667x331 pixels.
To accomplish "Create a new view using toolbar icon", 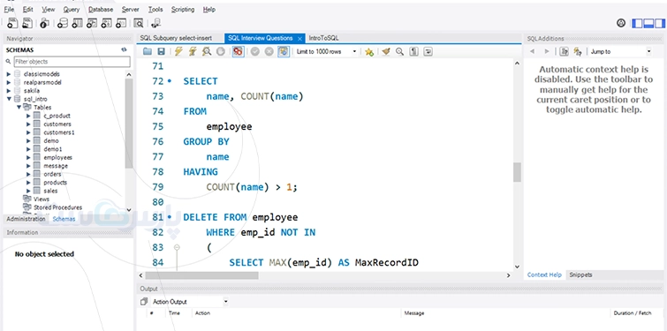I will tap(92, 23).
